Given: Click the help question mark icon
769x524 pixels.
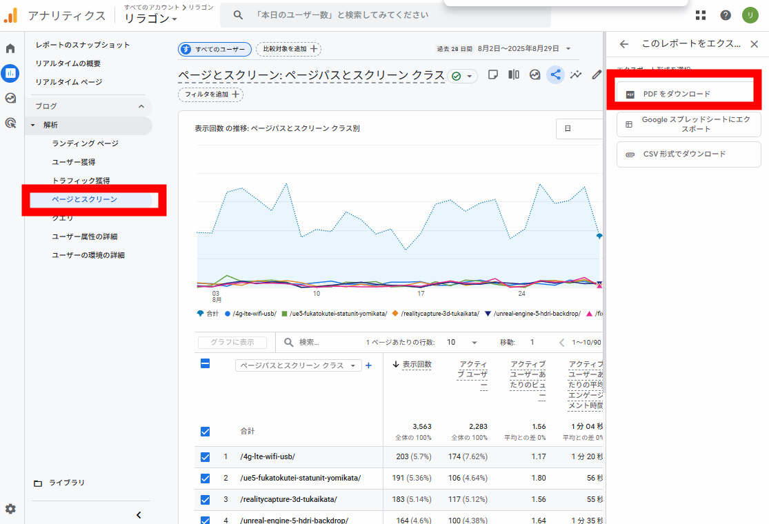Looking at the screenshot, I should coord(726,15).
